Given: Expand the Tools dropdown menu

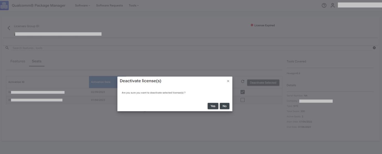Looking at the screenshot, I should [x=134, y=6].
